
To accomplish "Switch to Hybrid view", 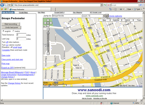I will click(127, 20).
